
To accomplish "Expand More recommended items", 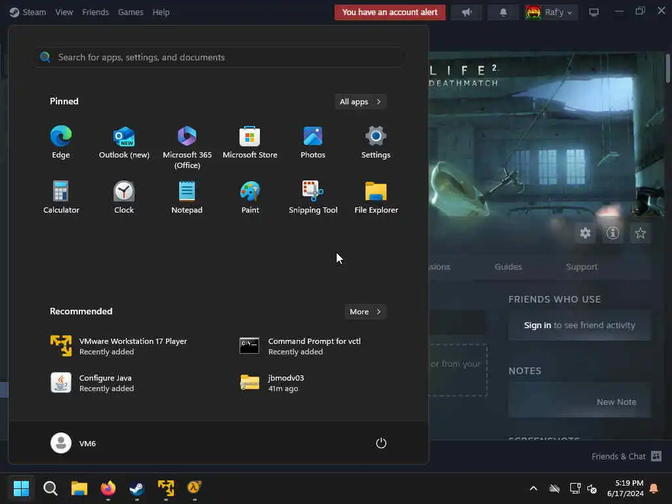I will point(365,312).
